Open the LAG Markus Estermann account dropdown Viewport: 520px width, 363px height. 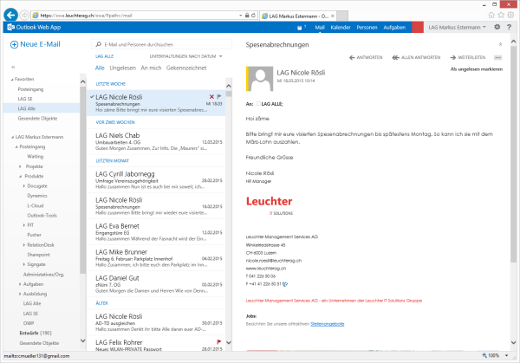(x=457, y=28)
